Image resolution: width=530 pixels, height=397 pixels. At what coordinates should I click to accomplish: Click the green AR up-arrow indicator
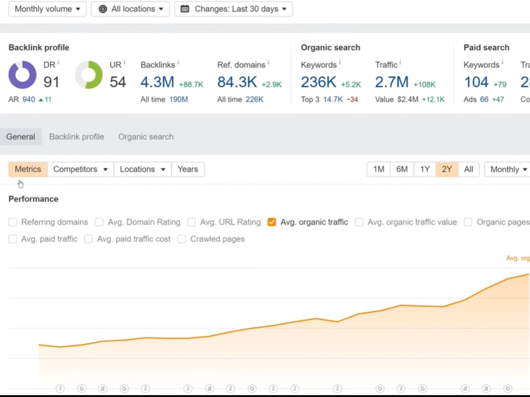pyautogui.click(x=41, y=100)
